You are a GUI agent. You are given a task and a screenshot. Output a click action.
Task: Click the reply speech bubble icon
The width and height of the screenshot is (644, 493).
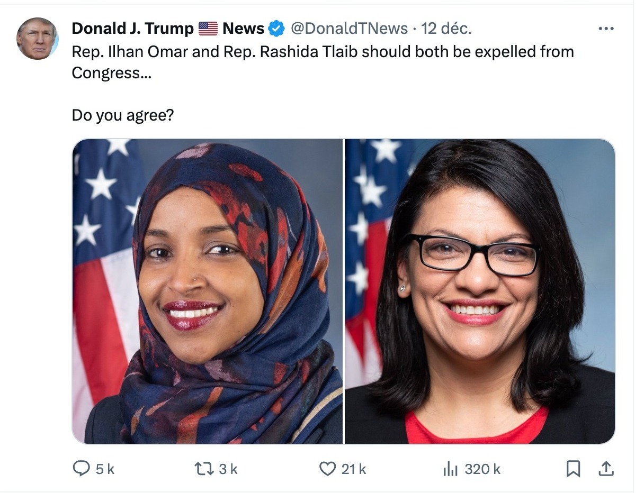81,468
